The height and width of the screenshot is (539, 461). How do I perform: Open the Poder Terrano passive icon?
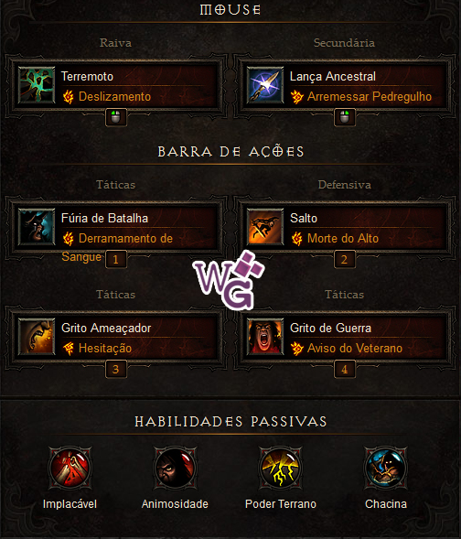point(281,468)
